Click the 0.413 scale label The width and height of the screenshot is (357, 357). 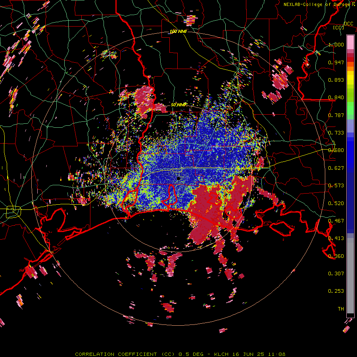click(336, 238)
